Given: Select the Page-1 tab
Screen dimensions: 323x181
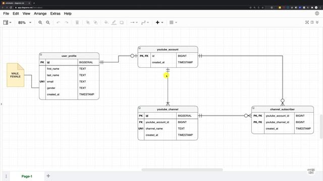Looking at the screenshot, I should coord(27,176).
